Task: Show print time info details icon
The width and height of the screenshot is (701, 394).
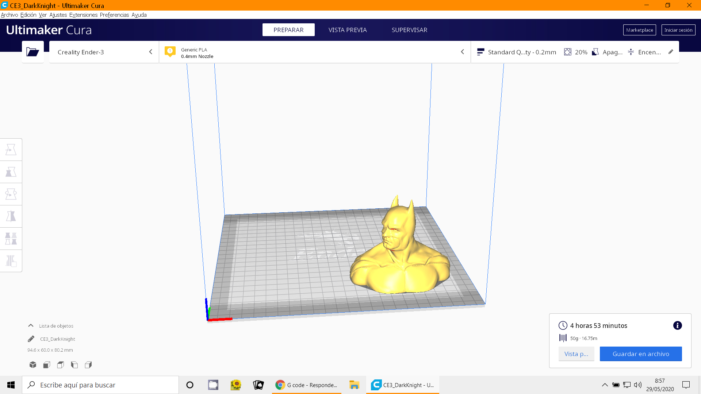Action: [x=677, y=325]
